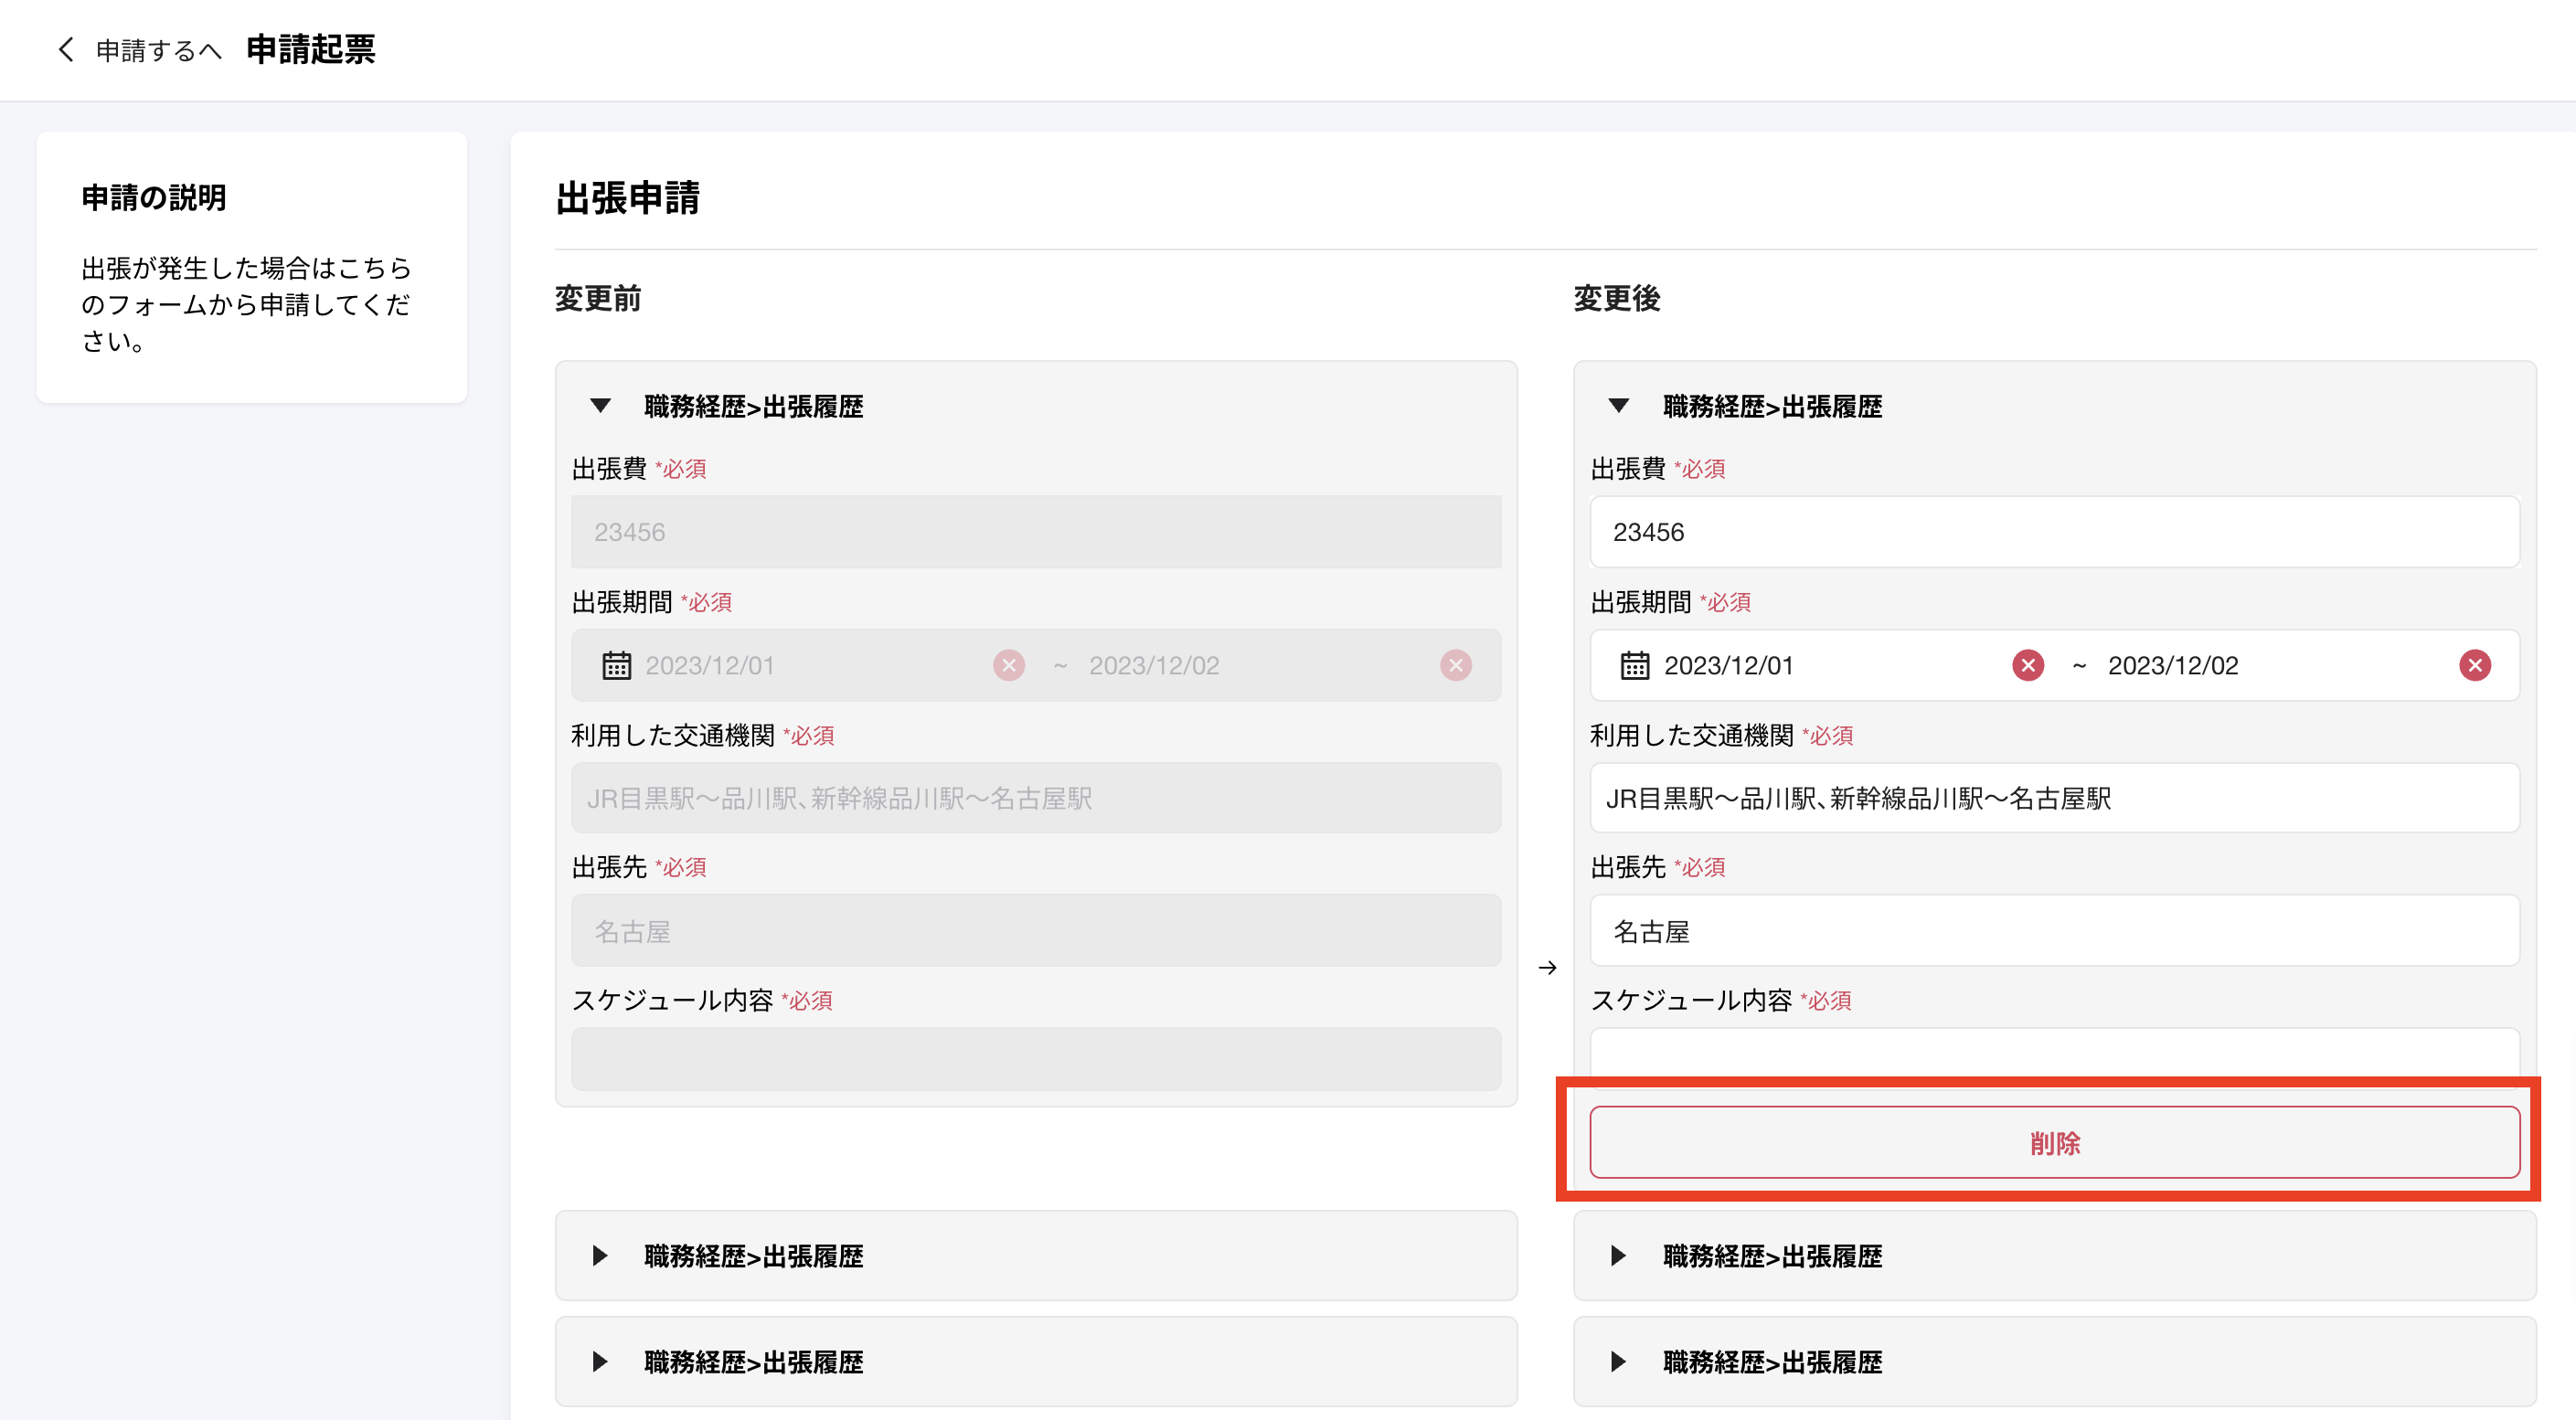The image size is (2576, 1420).
Task: Click the 出張先 名古屋 field in 変更後
Action: point(2054,930)
